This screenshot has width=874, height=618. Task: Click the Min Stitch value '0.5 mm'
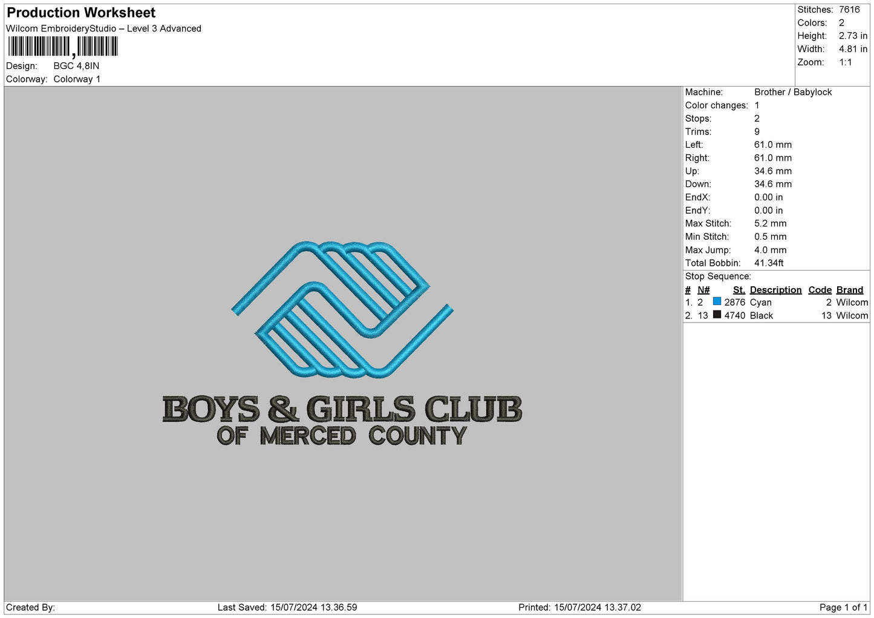tap(771, 237)
